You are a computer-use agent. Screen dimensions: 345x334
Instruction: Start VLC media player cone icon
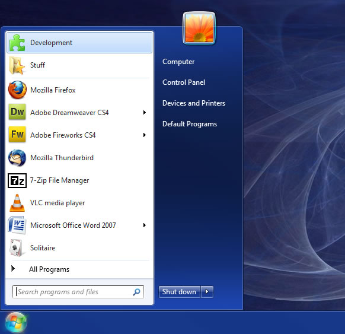pyautogui.click(x=17, y=203)
